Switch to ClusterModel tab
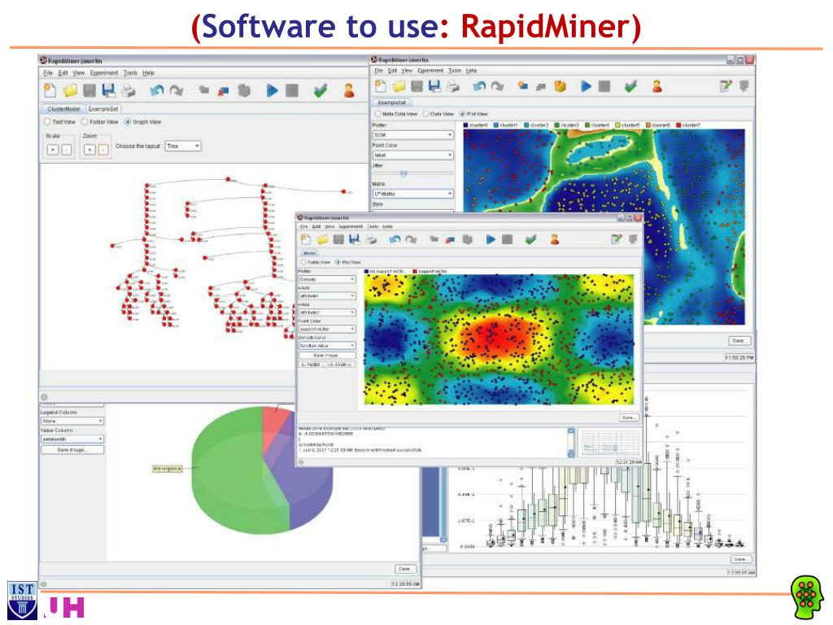Viewport: 833px width, 625px height. tap(63, 109)
